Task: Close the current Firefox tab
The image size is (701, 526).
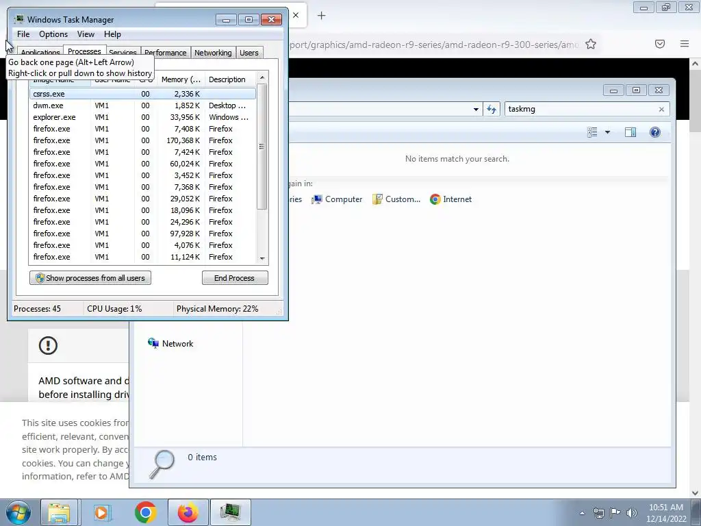Action: (x=296, y=15)
